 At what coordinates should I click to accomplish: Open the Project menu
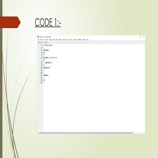click(50, 39)
